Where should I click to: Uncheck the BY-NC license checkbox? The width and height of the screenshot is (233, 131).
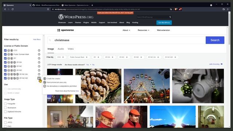(5, 66)
